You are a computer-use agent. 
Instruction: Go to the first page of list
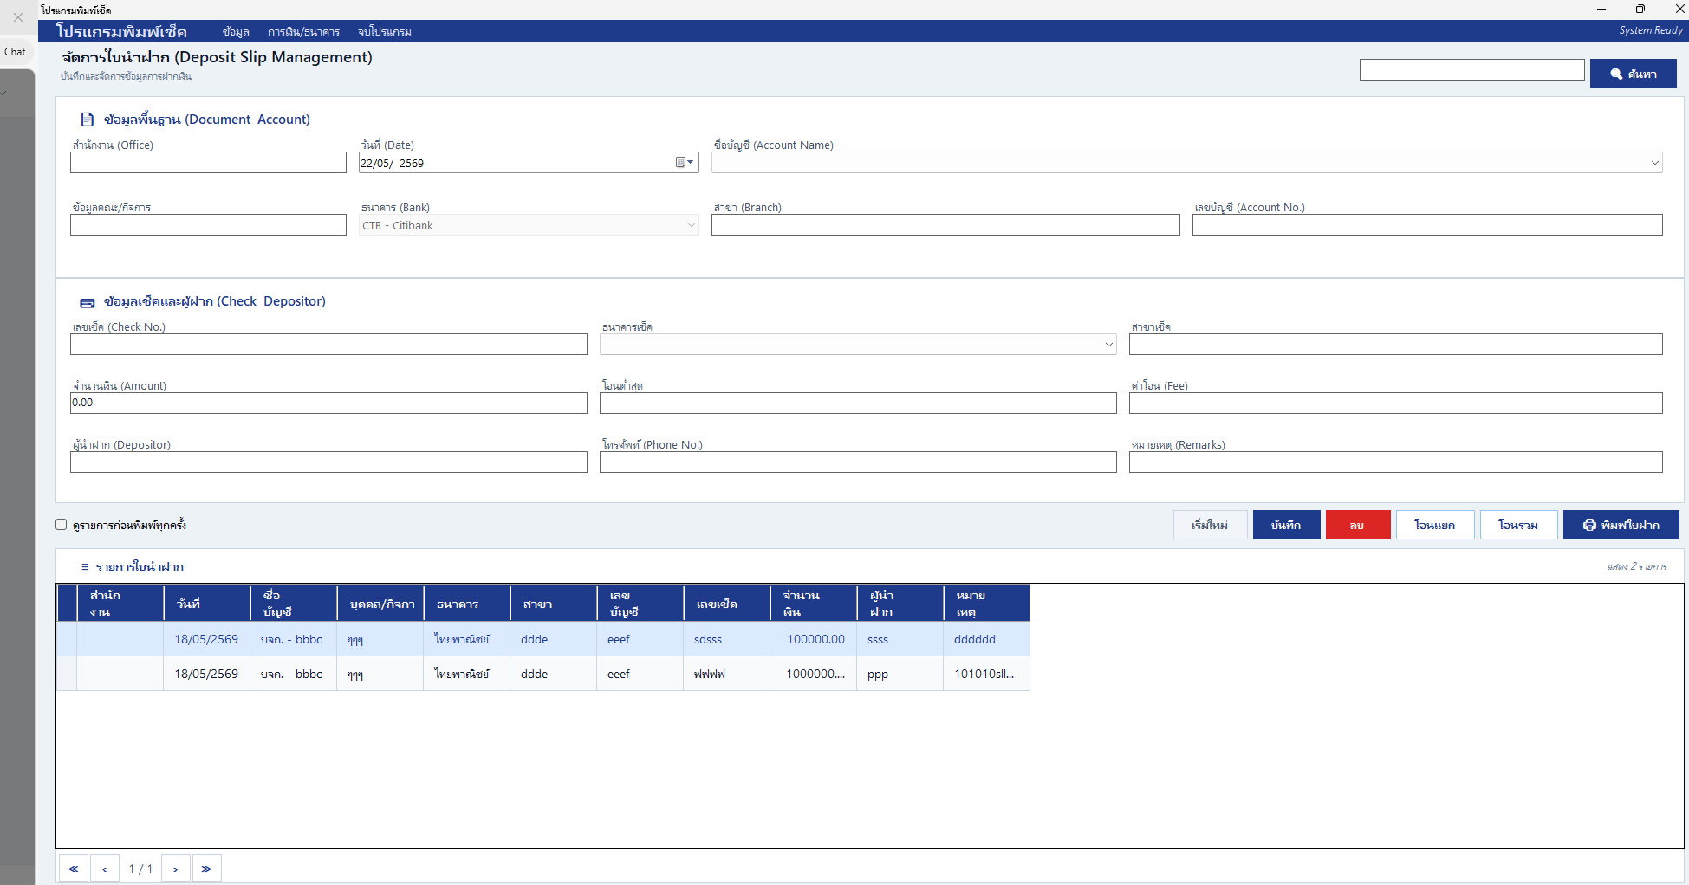click(74, 869)
